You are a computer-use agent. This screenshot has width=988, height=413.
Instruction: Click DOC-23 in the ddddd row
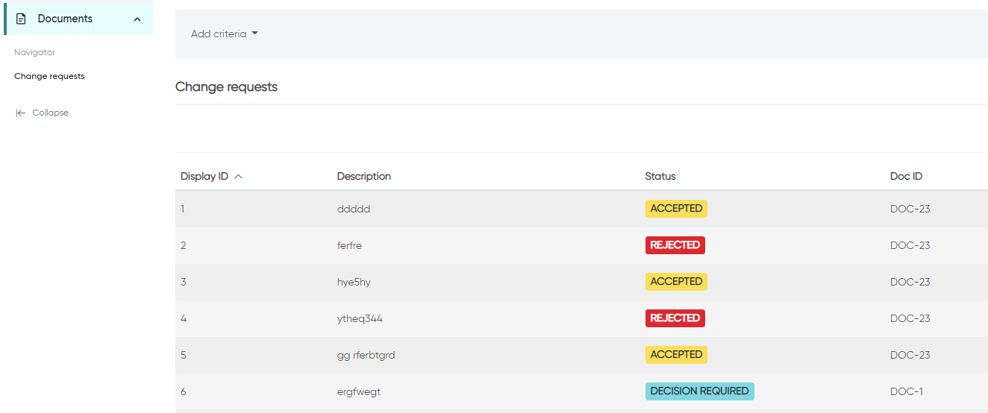pos(910,209)
